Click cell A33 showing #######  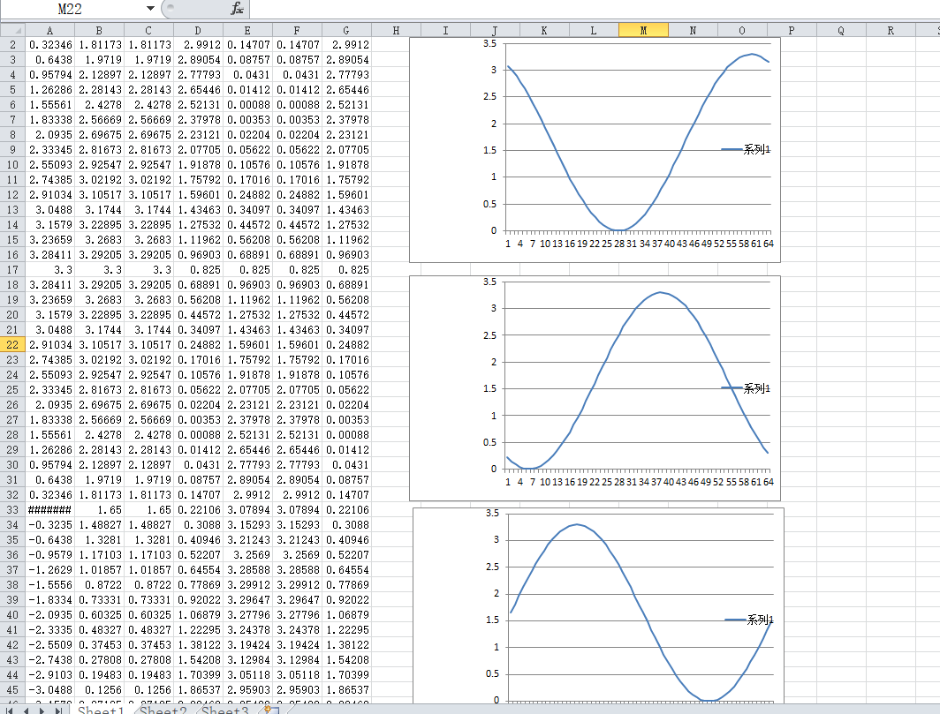pos(49,510)
